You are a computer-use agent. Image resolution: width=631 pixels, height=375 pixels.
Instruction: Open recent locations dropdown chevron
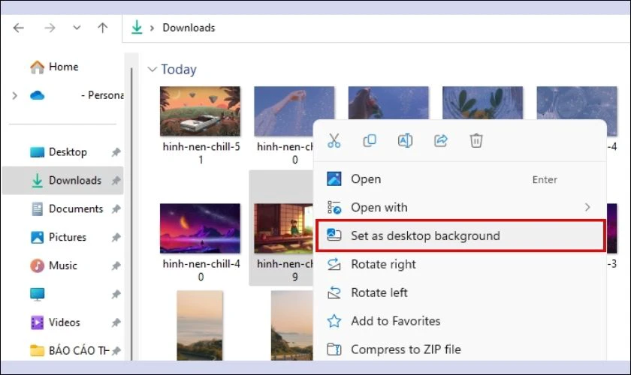tap(76, 28)
